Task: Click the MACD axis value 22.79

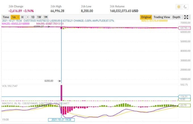Action: pos(184,105)
